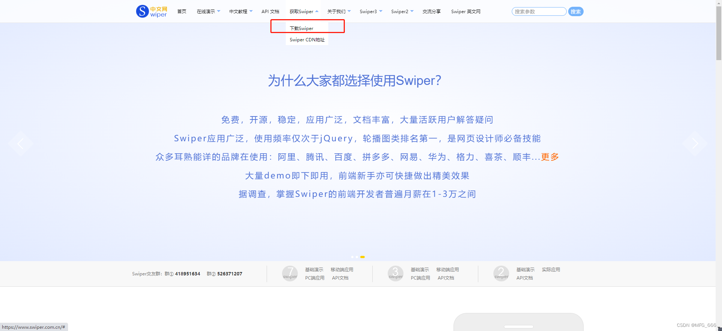Open Swiper 3 PC端应用 link

click(x=420, y=278)
